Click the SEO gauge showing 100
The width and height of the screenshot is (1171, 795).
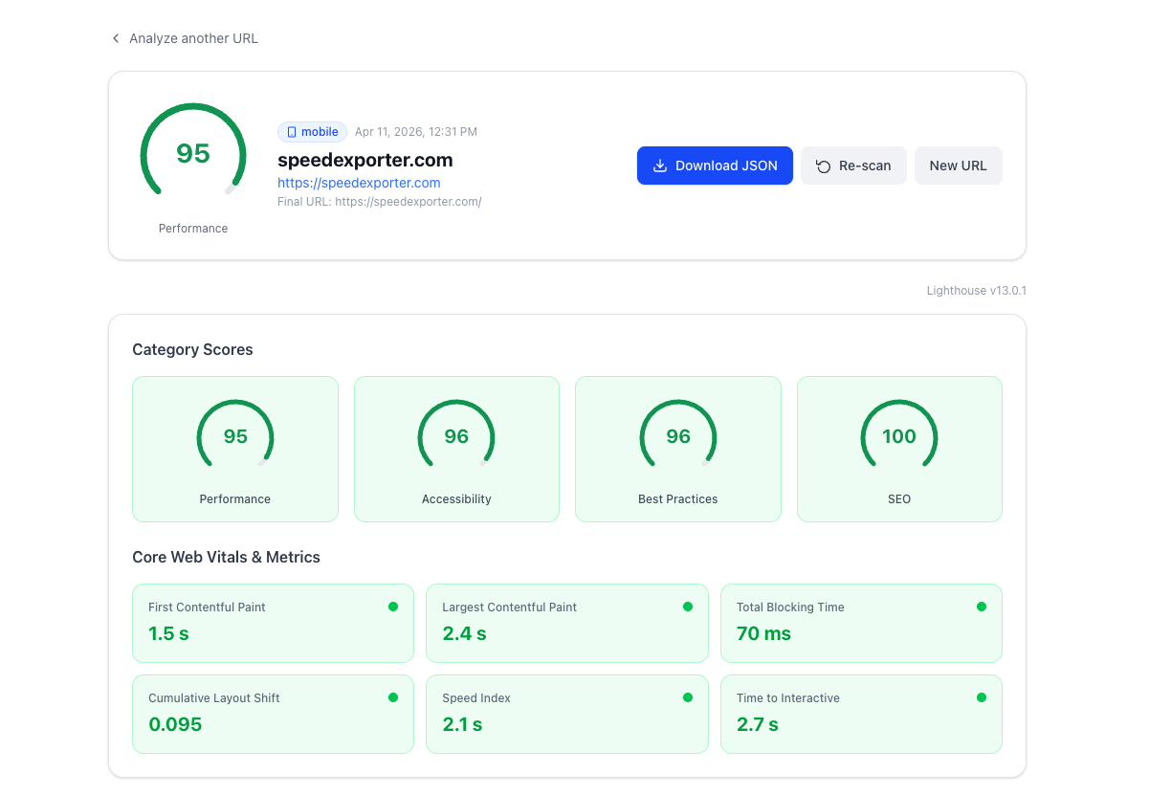click(898, 435)
